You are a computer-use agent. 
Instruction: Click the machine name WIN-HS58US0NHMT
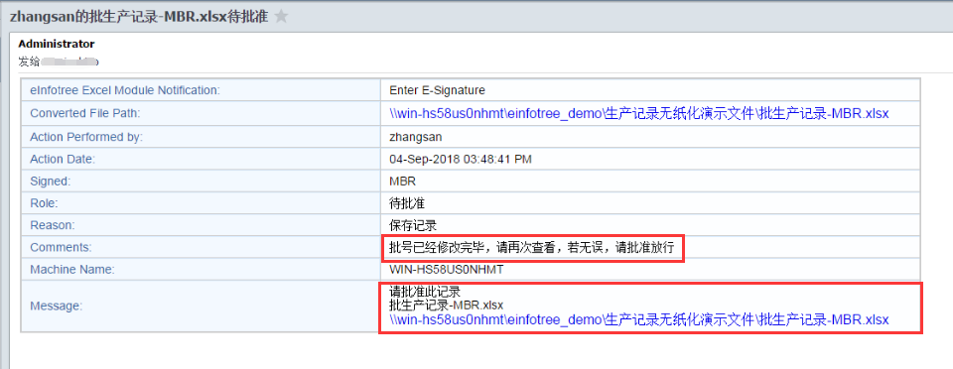[446, 269]
